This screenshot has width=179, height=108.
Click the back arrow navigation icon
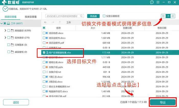pos(45,22)
